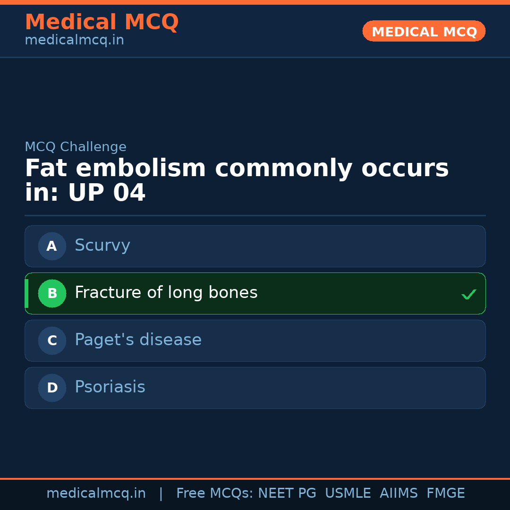Click the A option letter circle
The width and height of the screenshot is (510, 510).
(52, 246)
